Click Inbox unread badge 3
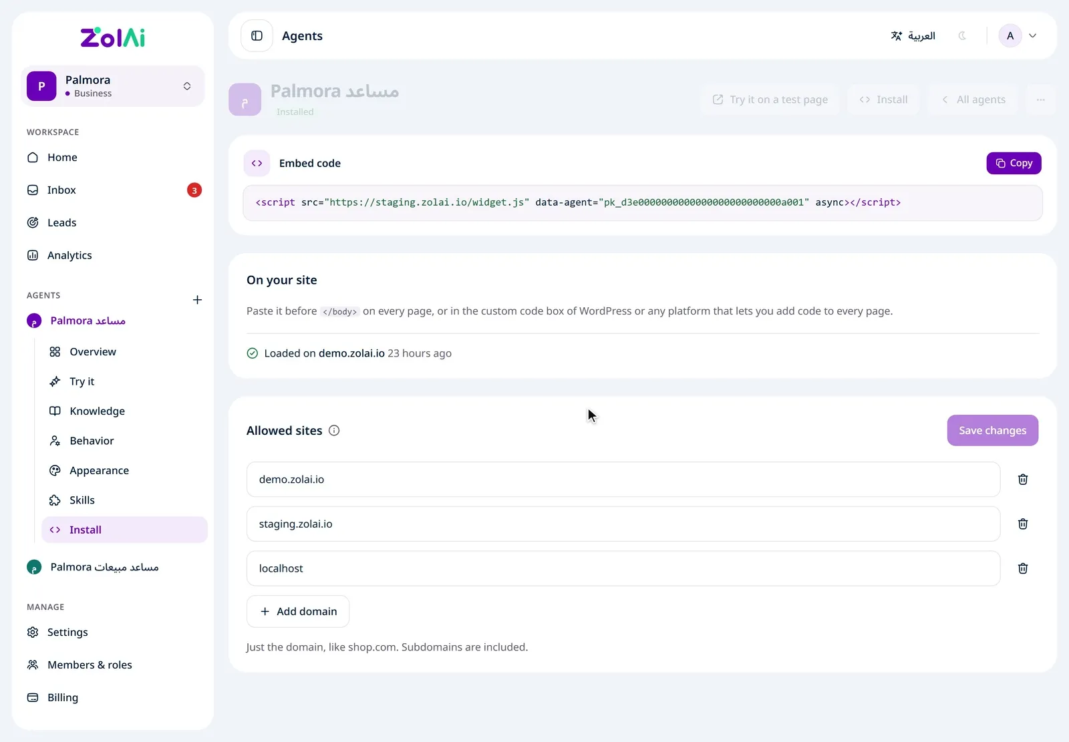This screenshot has height=742, width=1069. click(x=194, y=190)
